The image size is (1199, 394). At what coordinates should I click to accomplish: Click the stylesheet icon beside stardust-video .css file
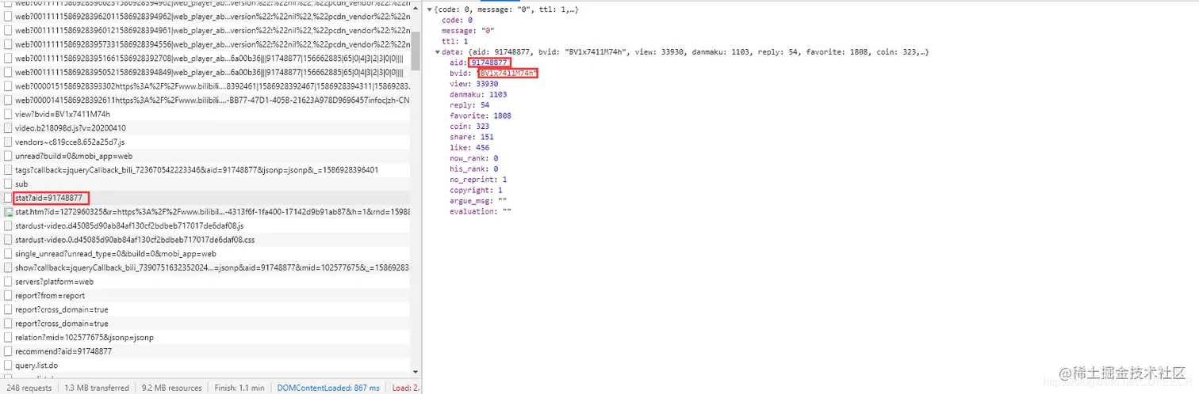coord(8,239)
